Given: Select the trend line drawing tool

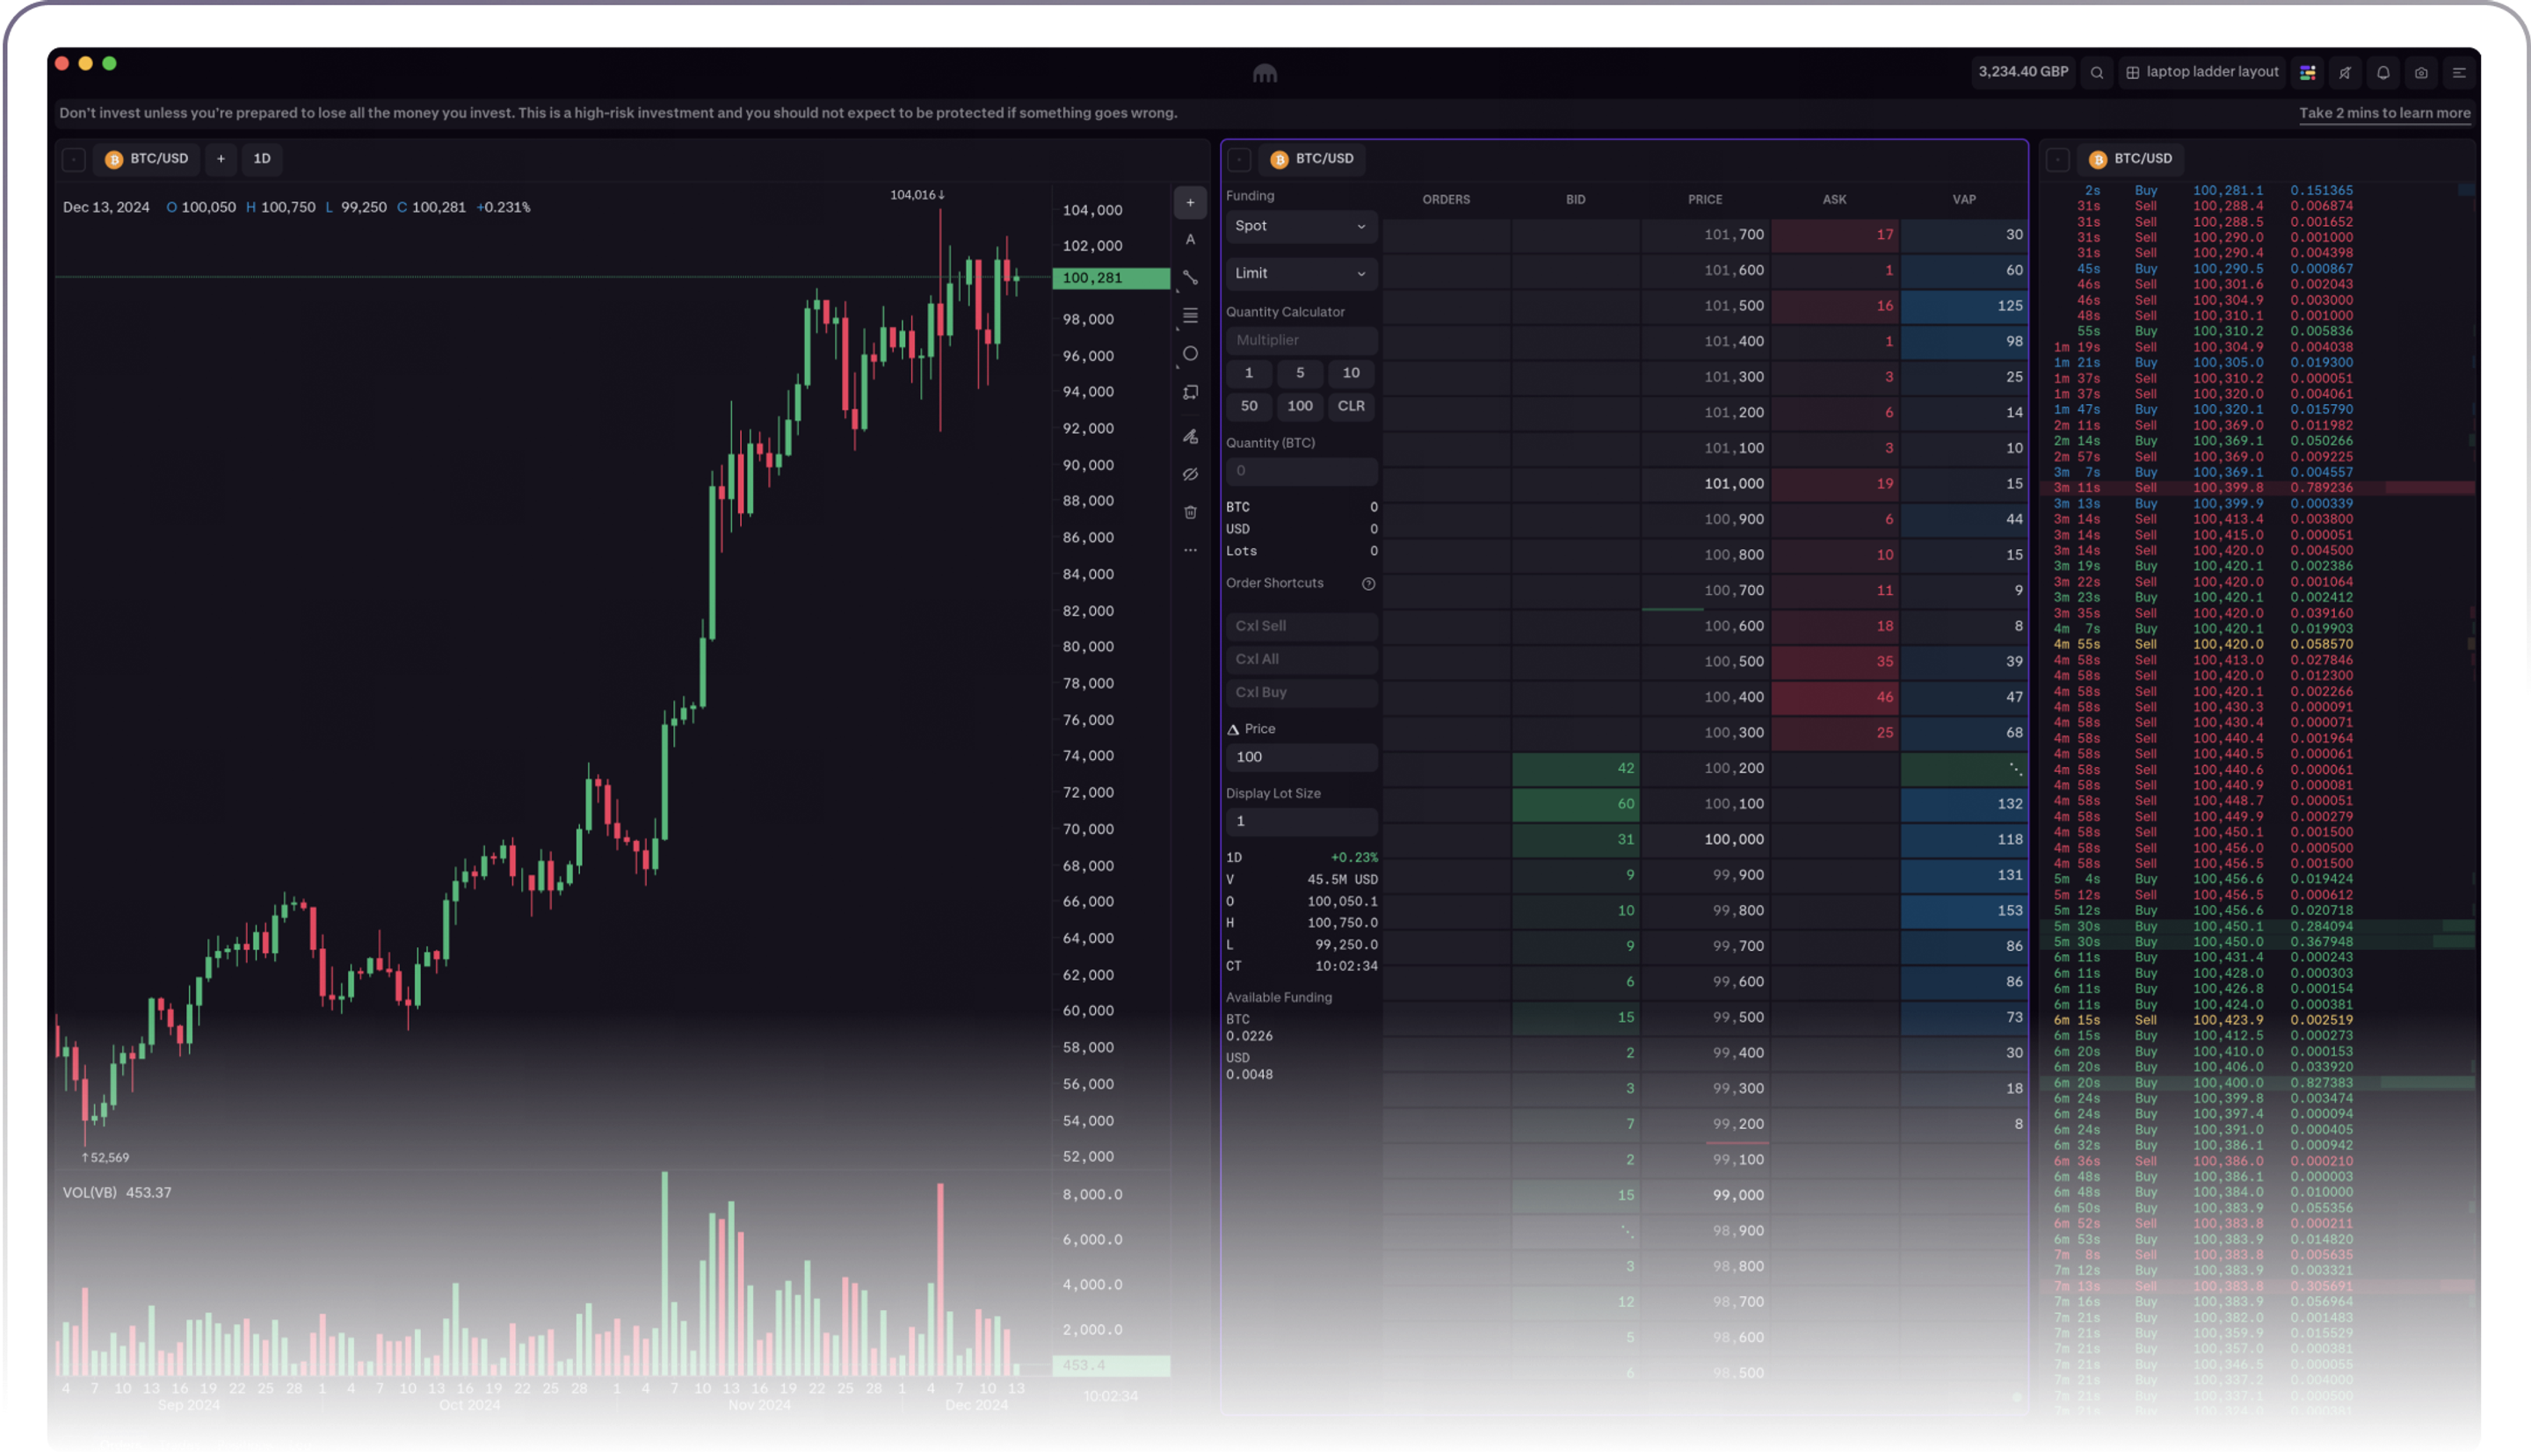Looking at the screenshot, I should point(1190,277).
